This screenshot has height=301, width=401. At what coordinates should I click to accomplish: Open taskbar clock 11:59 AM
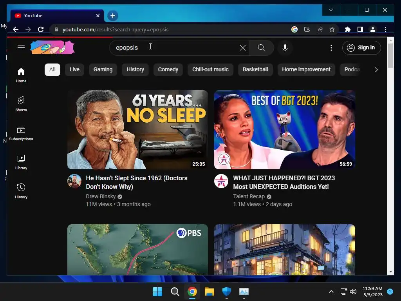click(x=372, y=292)
